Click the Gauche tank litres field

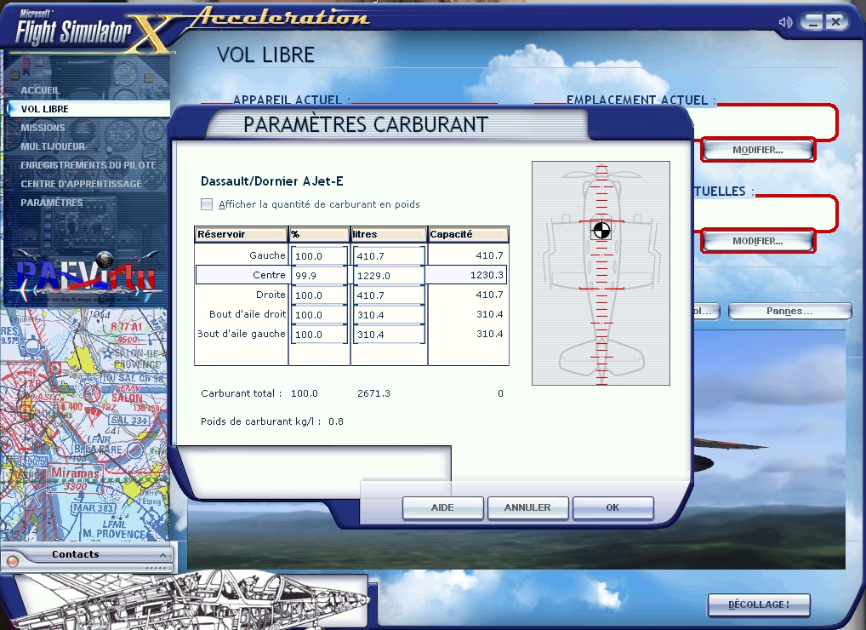click(389, 256)
